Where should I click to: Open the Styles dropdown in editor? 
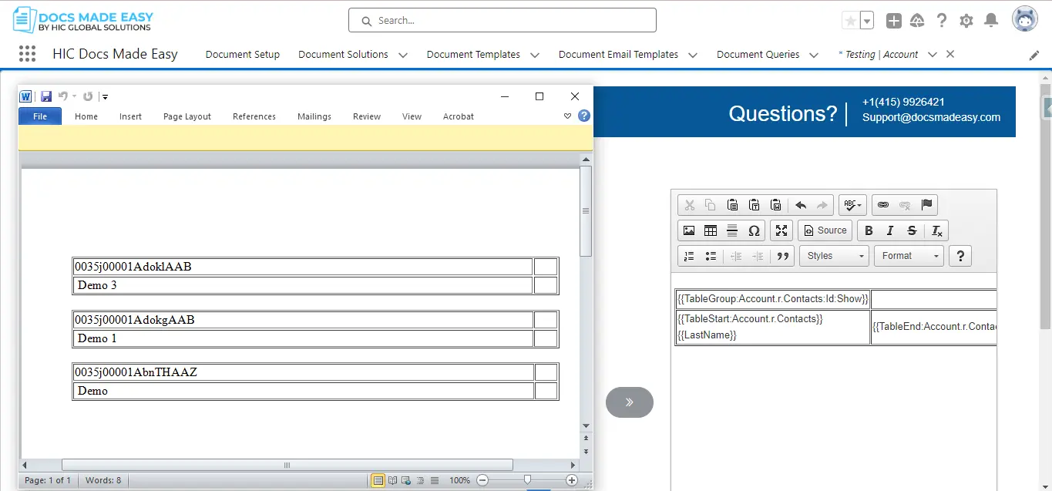tap(834, 256)
